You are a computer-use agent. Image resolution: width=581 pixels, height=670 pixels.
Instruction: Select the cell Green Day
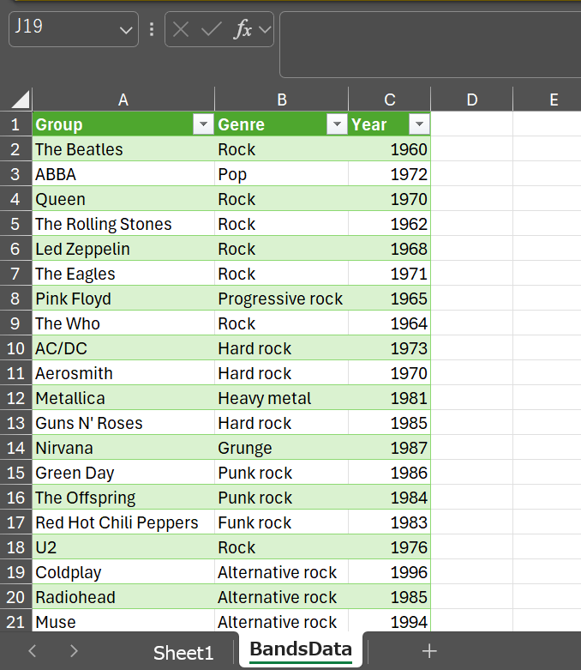123,473
